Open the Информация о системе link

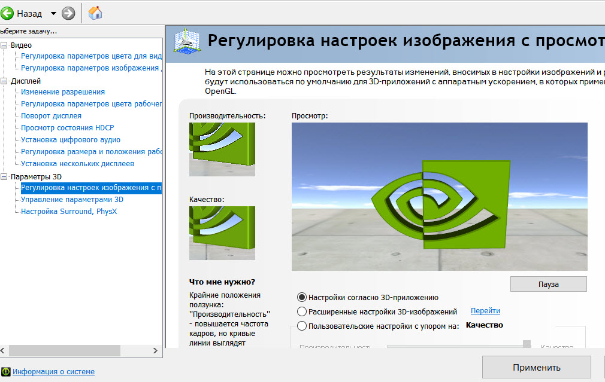pyautogui.click(x=54, y=372)
